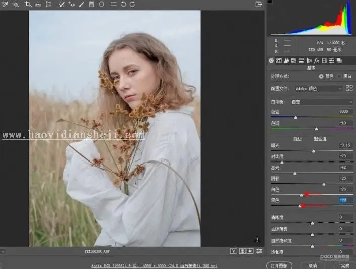The image size is (356, 269).
Task: Click the tint value field showing +10
Action: (x=345, y=123)
